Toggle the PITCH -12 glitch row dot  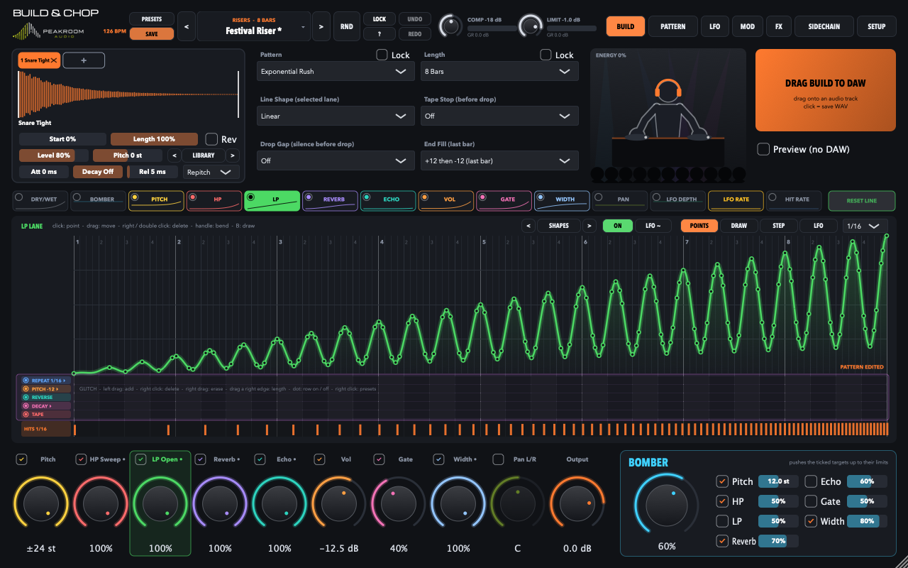26,389
